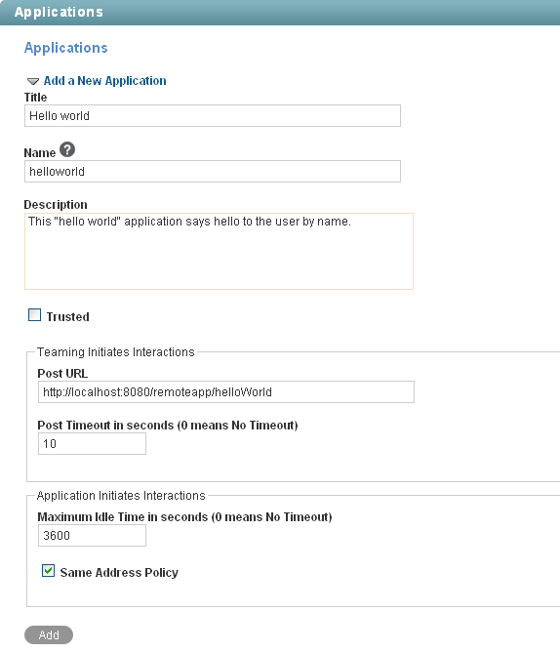Click the Trusted label text
Viewport: 560px width, 652px height.
67,317
